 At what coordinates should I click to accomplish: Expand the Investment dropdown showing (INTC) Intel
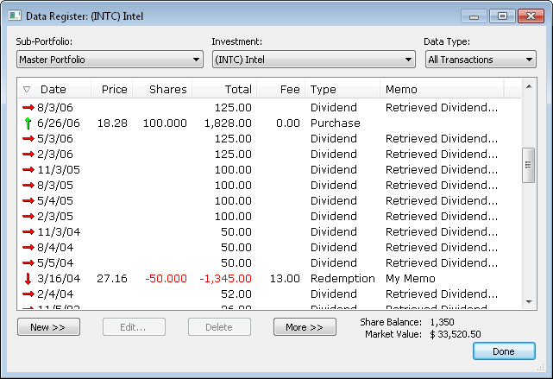tap(313, 60)
